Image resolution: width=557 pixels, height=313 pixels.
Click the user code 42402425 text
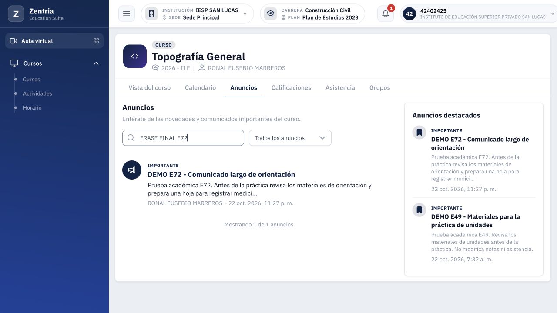tap(433, 11)
